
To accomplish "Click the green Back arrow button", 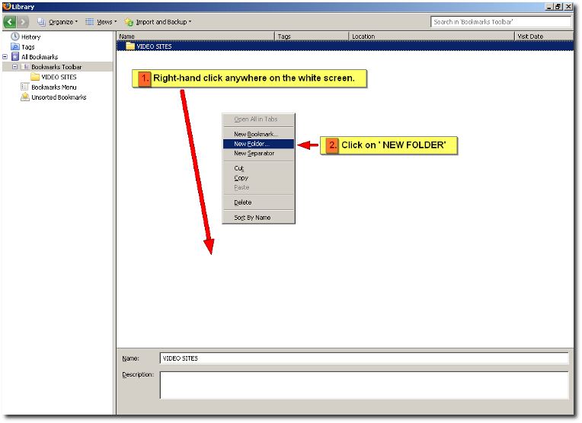I will 10,22.
